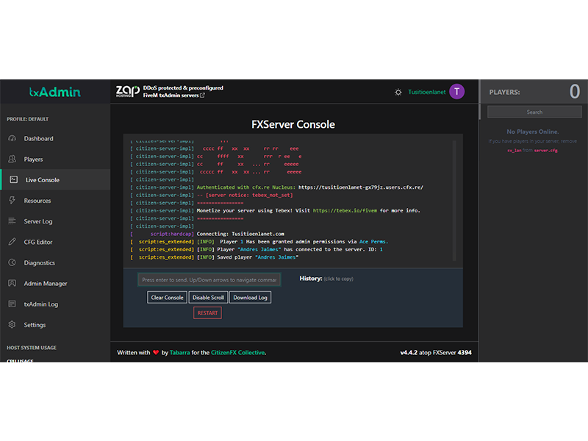This screenshot has width=588, height=441.
Task: Open the Players menu item
Action: click(56, 159)
